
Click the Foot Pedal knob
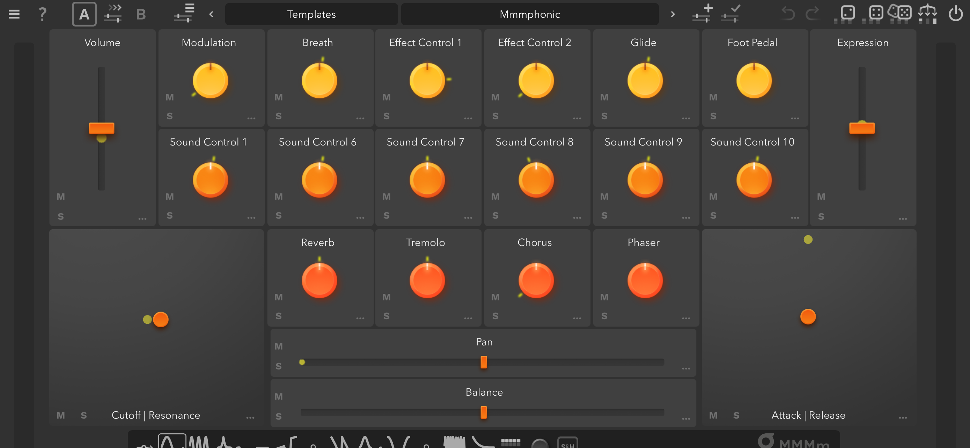point(754,81)
